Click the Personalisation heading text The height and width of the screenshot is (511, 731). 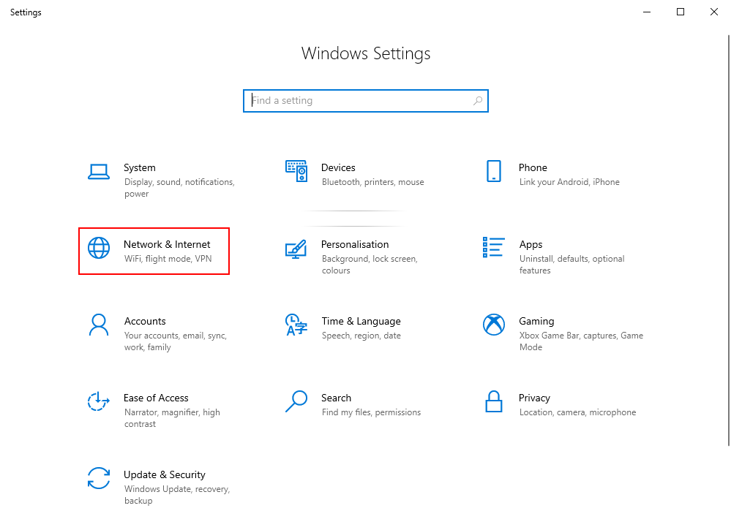click(355, 244)
